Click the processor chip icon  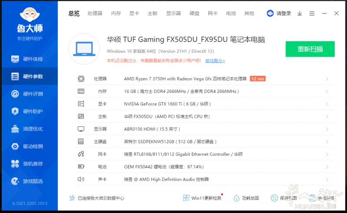(x=81, y=79)
